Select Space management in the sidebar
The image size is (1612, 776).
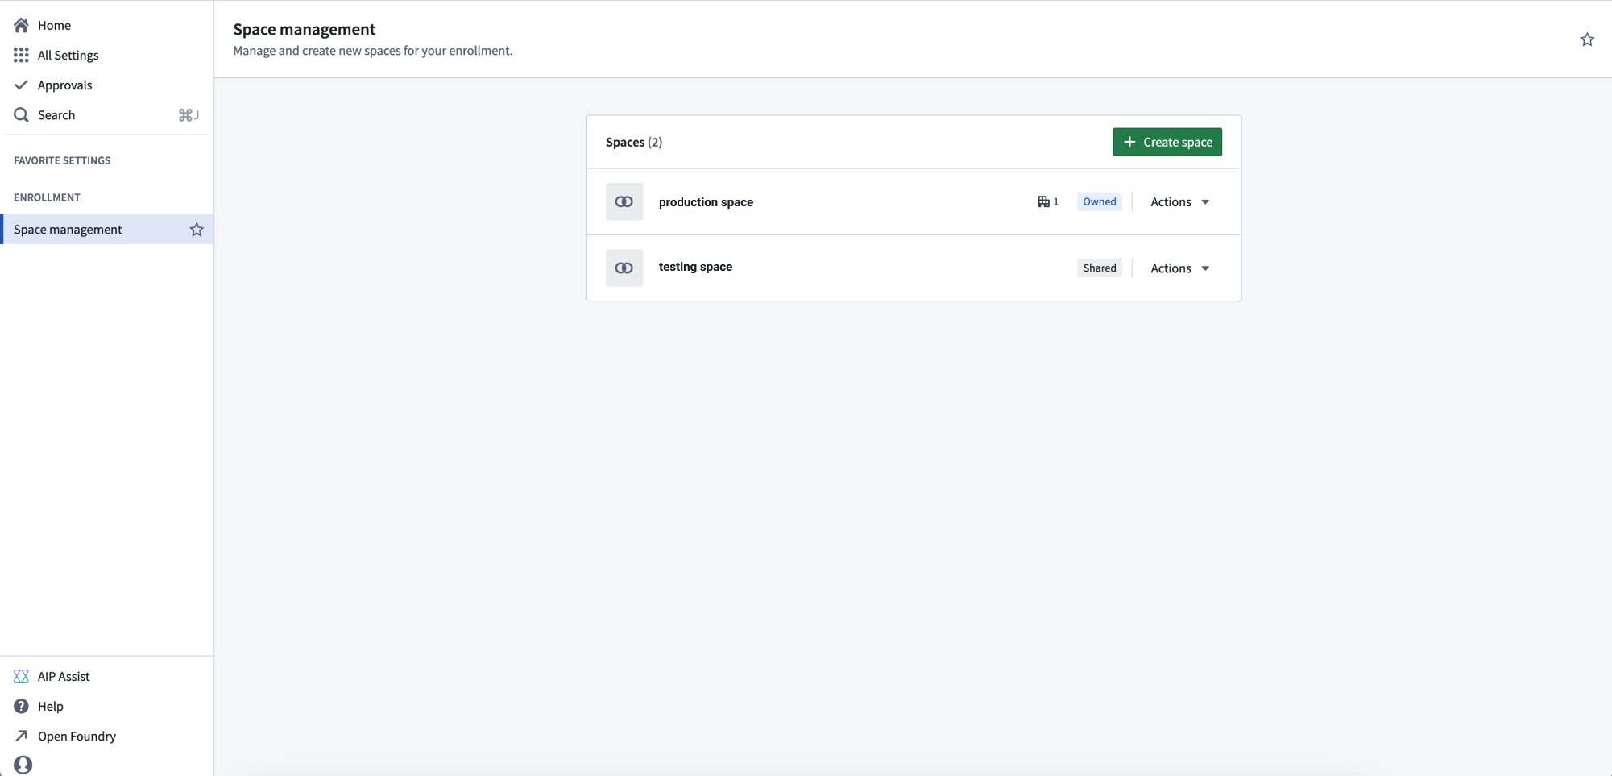tap(107, 230)
